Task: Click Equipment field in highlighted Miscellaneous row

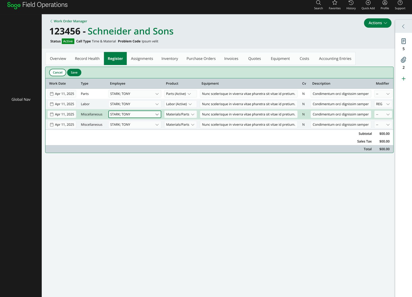Action: (249, 114)
